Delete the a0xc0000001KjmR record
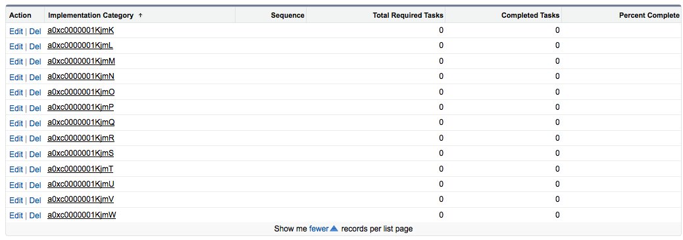683x240 pixels. 36,139
